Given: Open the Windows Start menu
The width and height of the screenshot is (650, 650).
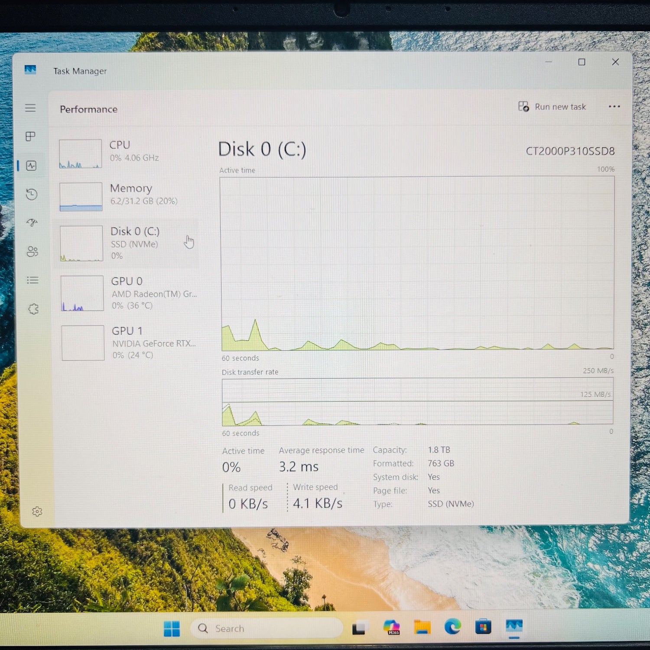Looking at the screenshot, I should pyautogui.click(x=172, y=627).
